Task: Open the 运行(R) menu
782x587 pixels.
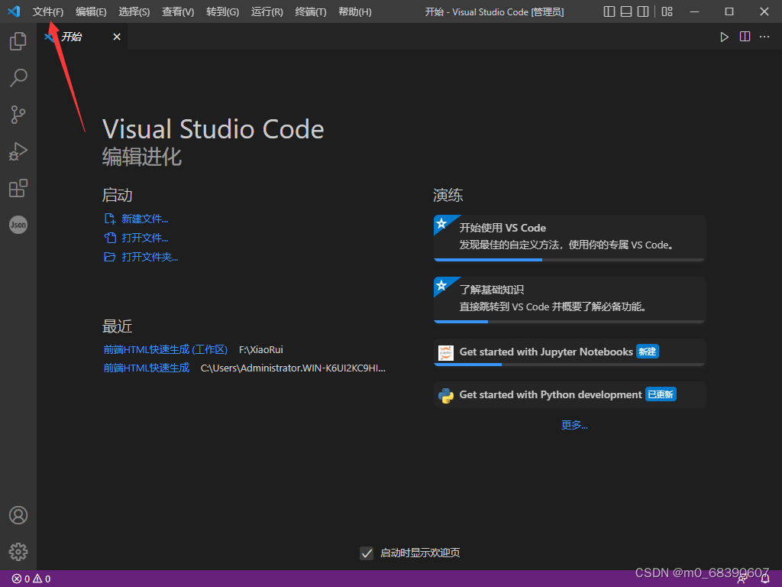Action: pos(267,11)
